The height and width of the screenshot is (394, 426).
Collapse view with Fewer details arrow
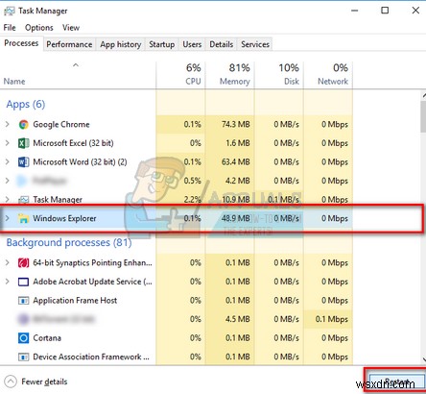pos(11,382)
